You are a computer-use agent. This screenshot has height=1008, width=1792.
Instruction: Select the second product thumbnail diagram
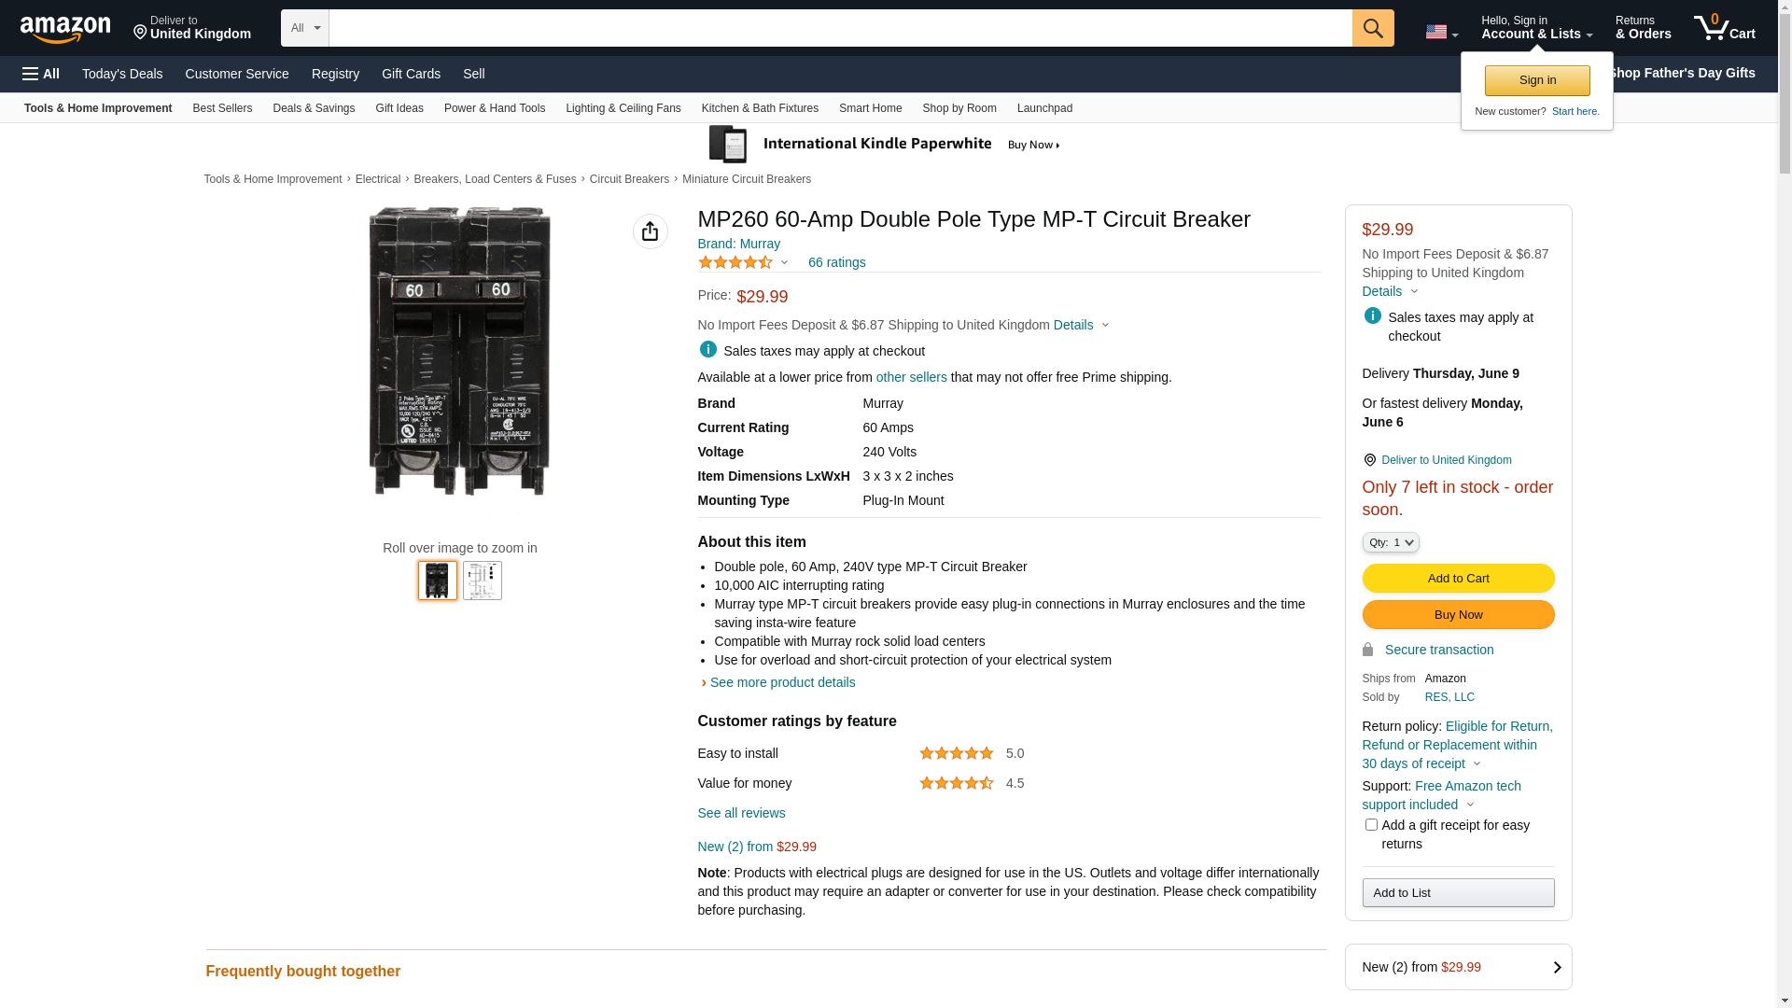[x=482, y=581]
